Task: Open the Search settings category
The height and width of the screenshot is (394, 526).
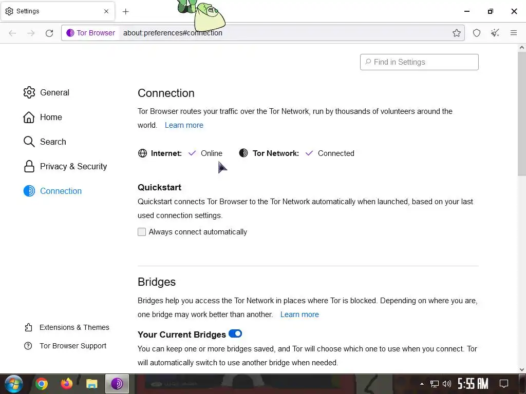Action: click(45, 142)
